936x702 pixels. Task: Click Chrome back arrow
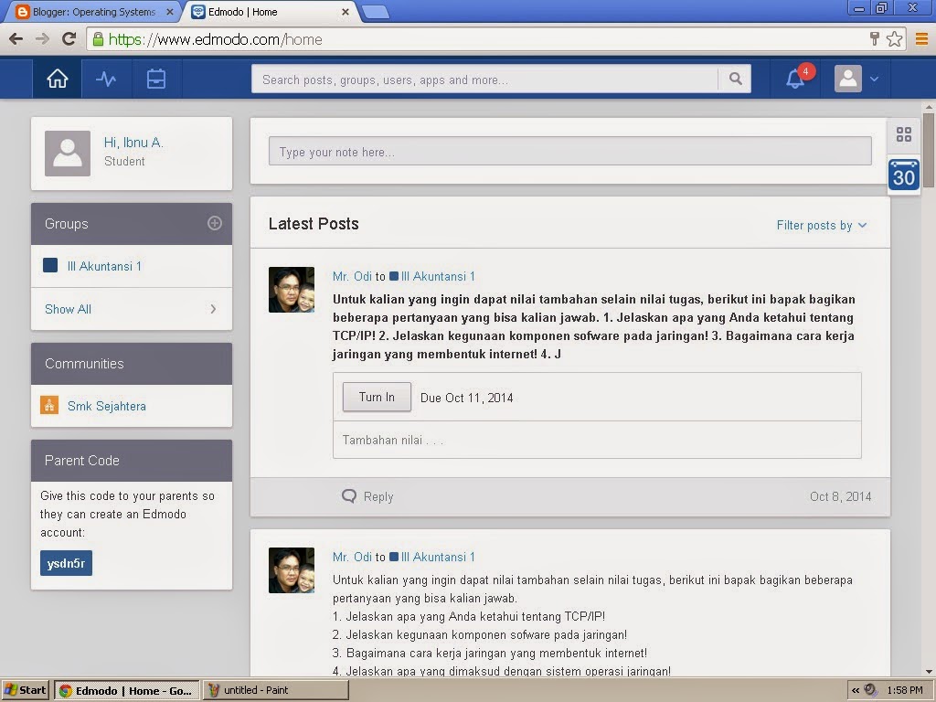click(x=16, y=39)
